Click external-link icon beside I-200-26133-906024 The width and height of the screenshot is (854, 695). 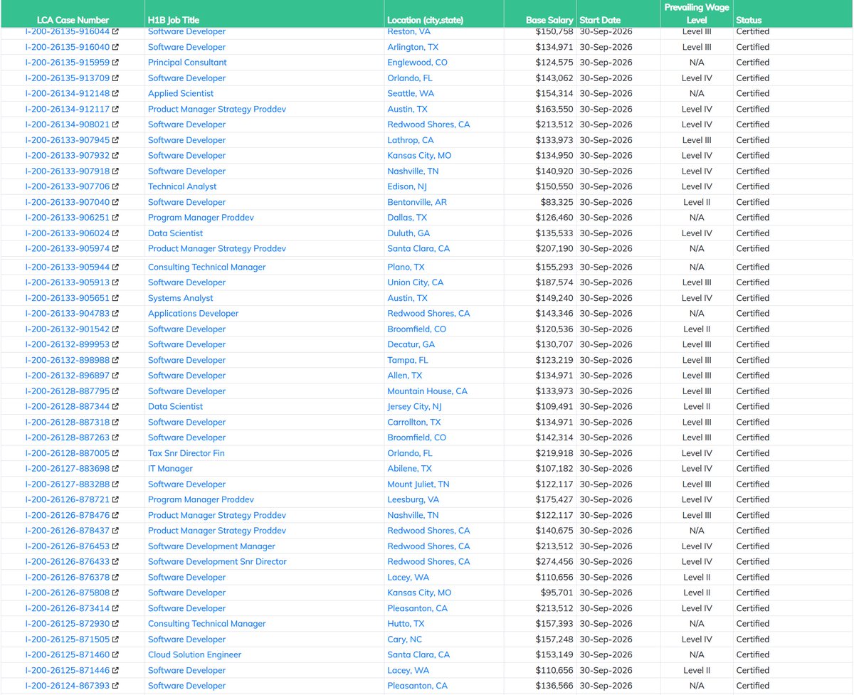pyautogui.click(x=115, y=233)
